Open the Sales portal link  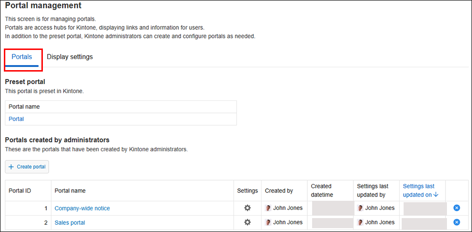pyautogui.click(x=70, y=222)
